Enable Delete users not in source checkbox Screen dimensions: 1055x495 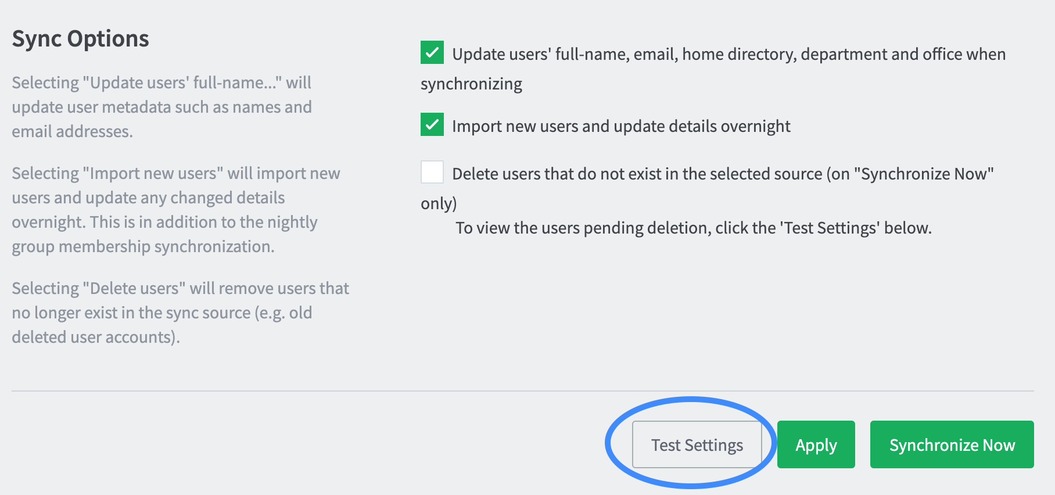pyautogui.click(x=432, y=172)
